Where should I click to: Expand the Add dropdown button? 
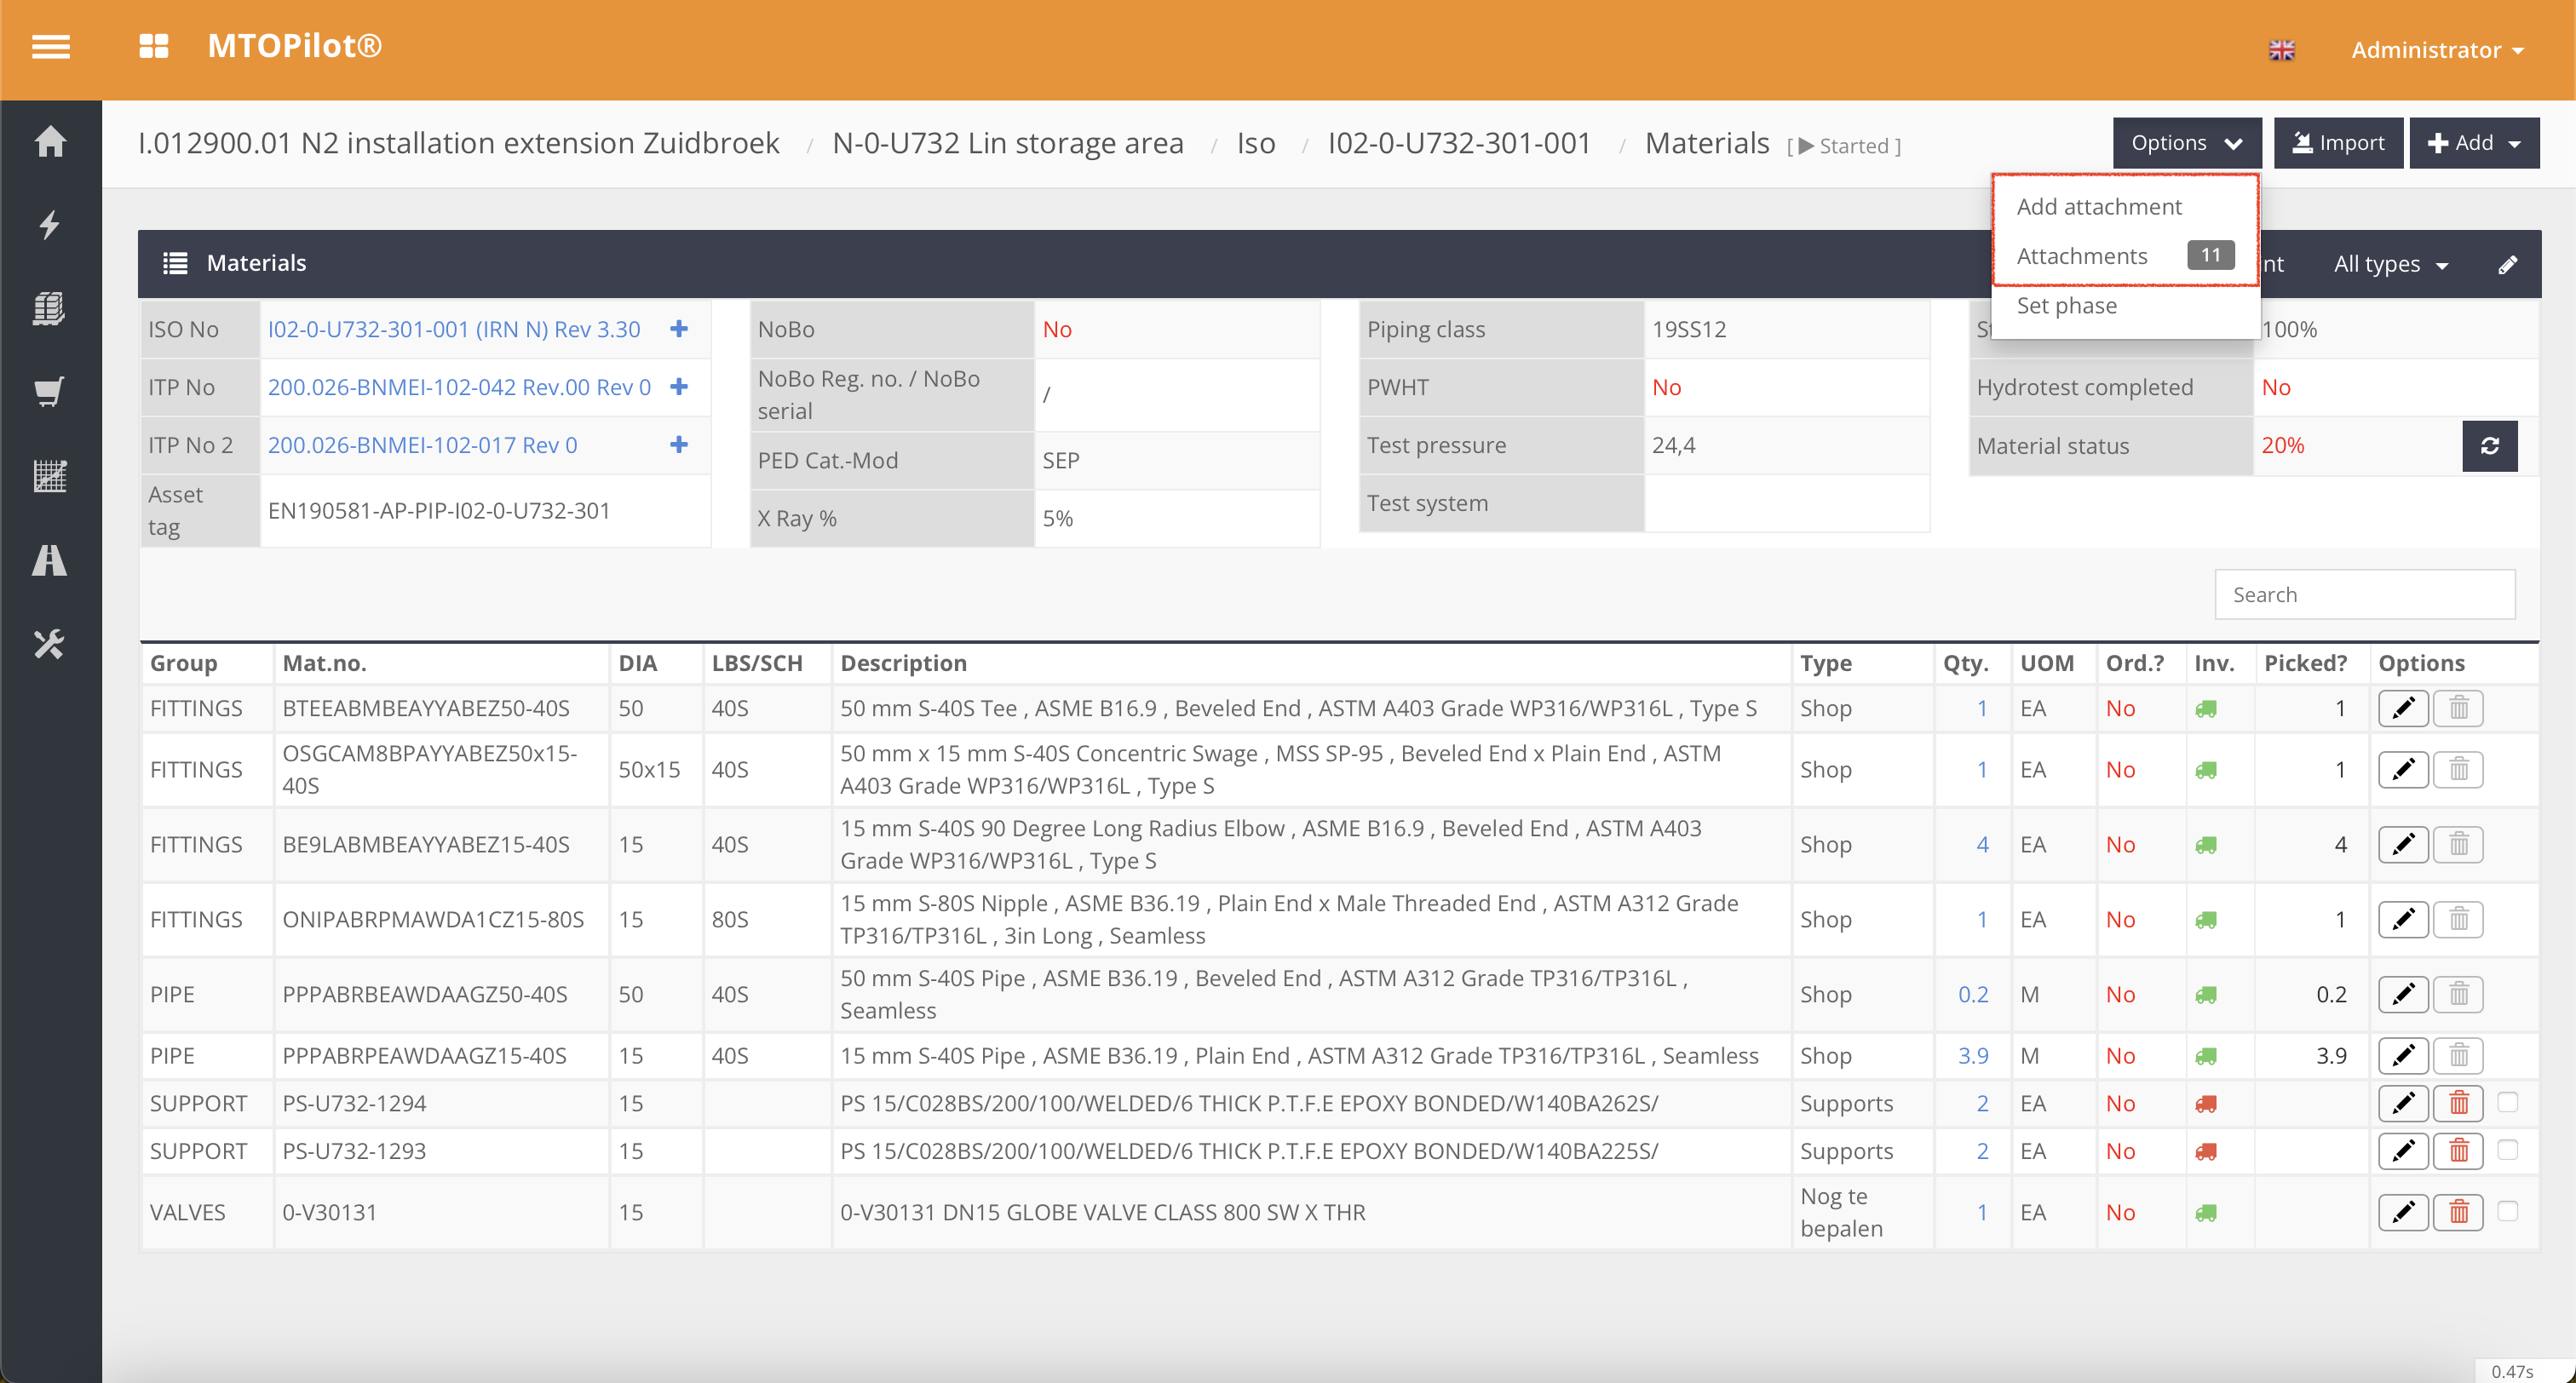[x=2473, y=143]
